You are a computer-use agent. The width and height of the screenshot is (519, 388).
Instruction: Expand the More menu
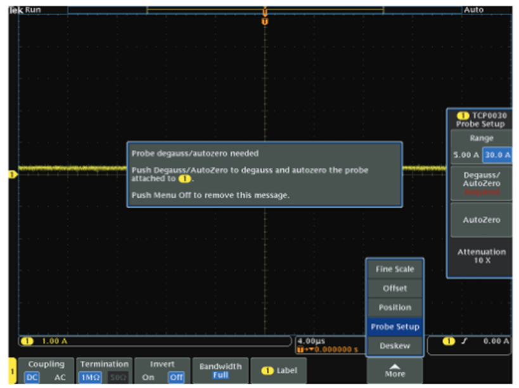(395, 371)
